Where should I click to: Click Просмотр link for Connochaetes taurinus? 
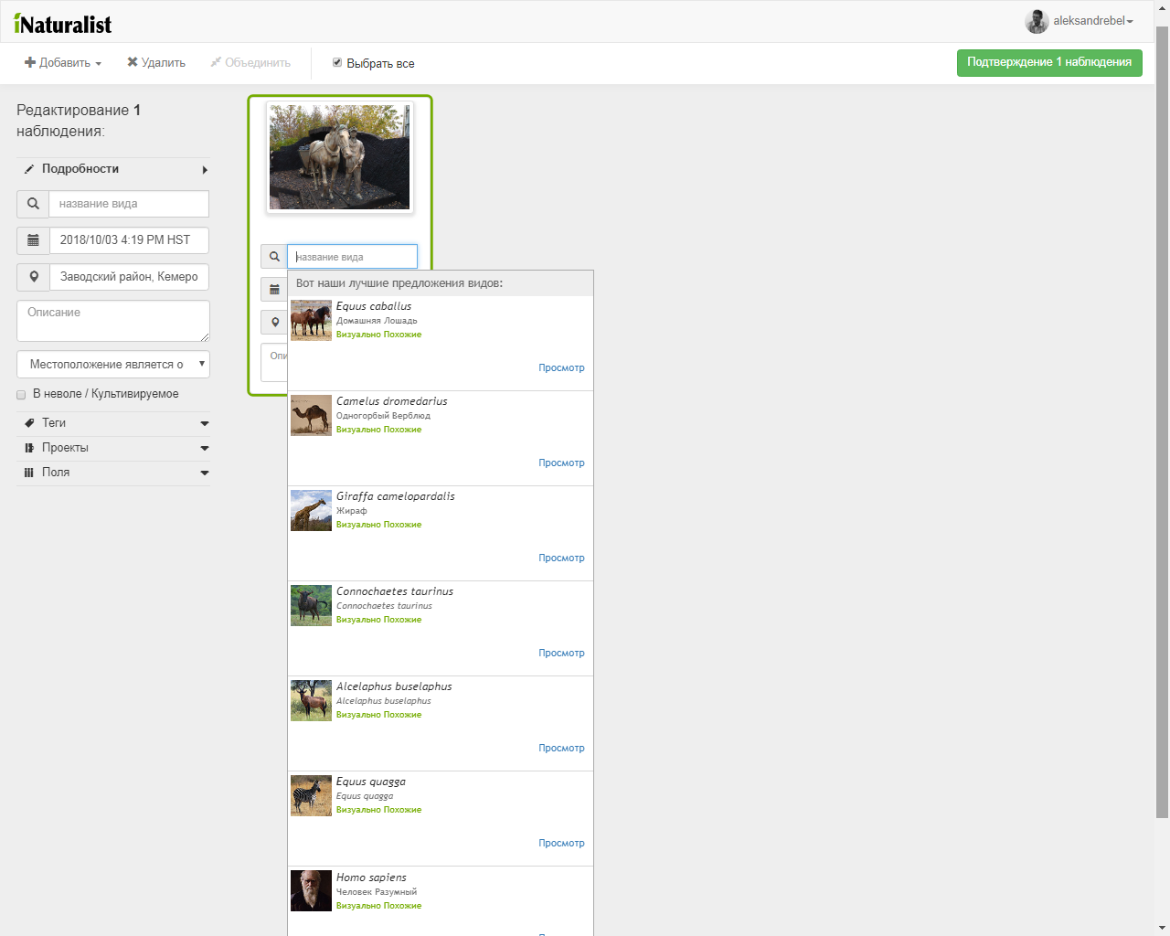click(x=561, y=654)
